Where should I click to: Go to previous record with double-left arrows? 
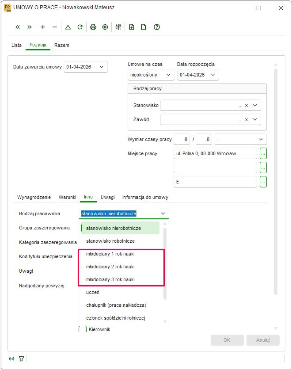coord(18,27)
